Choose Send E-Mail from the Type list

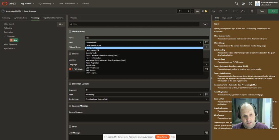[144, 65]
